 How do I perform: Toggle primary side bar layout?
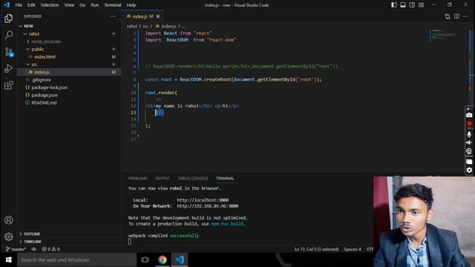[394, 5]
